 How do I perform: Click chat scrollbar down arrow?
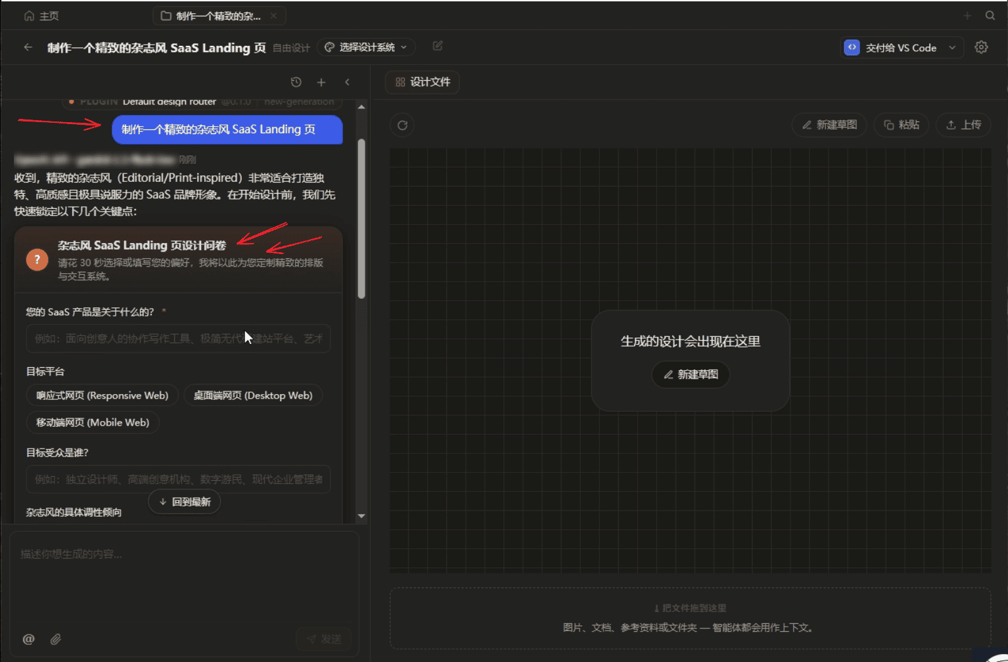pyautogui.click(x=361, y=516)
